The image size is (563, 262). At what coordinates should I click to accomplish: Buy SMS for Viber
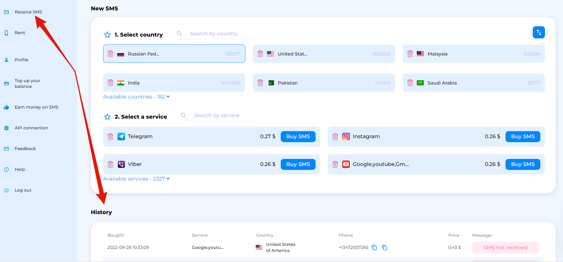point(298,164)
